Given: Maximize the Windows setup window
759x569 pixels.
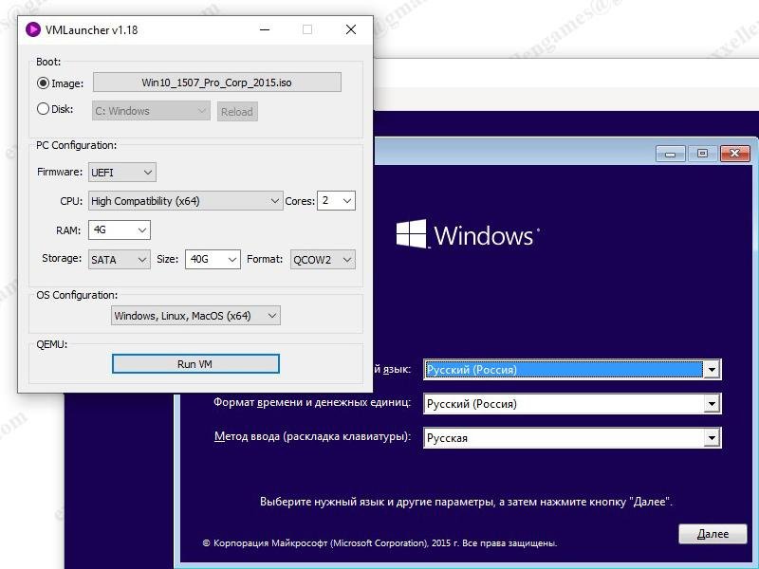Looking at the screenshot, I should (702, 154).
